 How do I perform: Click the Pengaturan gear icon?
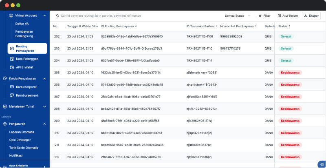click(x=5, y=124)
